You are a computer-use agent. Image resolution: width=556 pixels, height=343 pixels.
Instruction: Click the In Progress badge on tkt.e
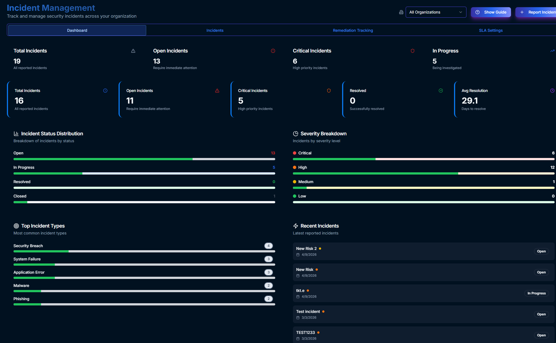click(x=537, y=293)
